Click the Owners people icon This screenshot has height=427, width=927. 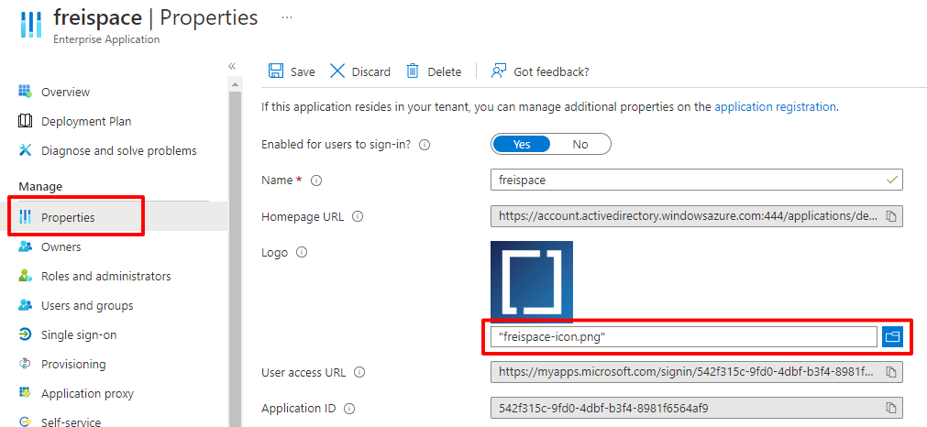tap(25, 246)
